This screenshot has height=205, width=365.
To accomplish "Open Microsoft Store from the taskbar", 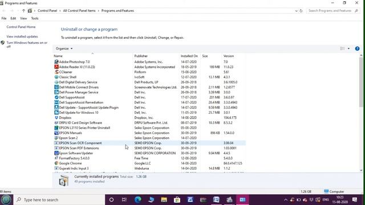I will pos(177,200).
